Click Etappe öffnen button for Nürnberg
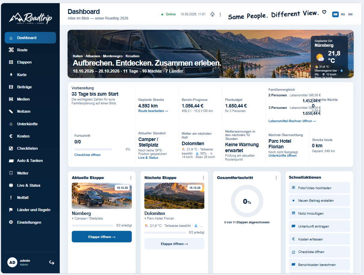Viewport: 364px width, 275px height. click(102, 237)
